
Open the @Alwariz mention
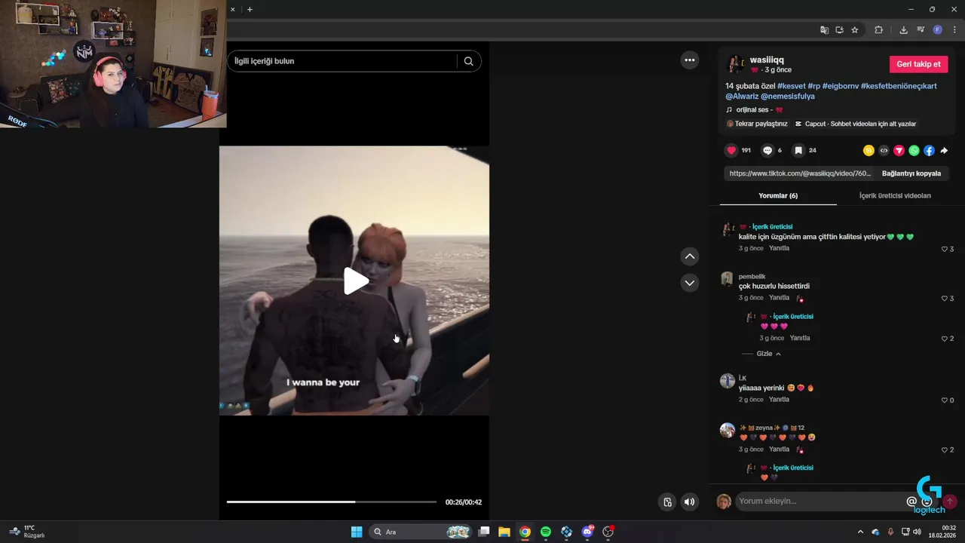pos(742,97)
